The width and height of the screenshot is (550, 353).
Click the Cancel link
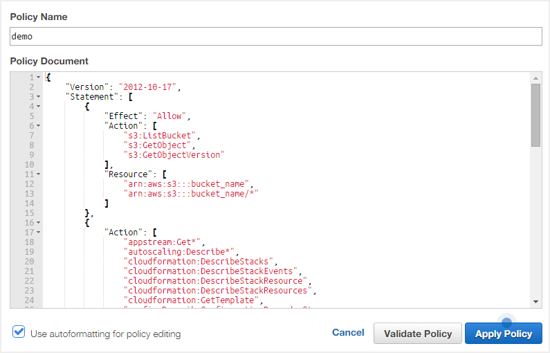pyautogui.click(x=348, y=332)
